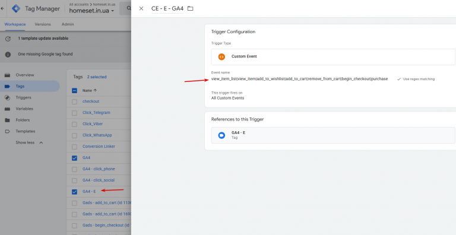Screen dimensions: 456x235
Task: Switch to the Workspace tab
Action: pos(15,24)
